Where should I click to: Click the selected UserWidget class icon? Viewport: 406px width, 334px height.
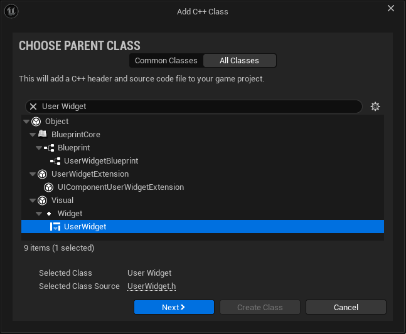(55, 227)
